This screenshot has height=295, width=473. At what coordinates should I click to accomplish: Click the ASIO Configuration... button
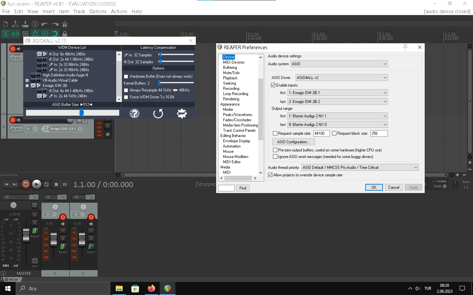(293, 142)
